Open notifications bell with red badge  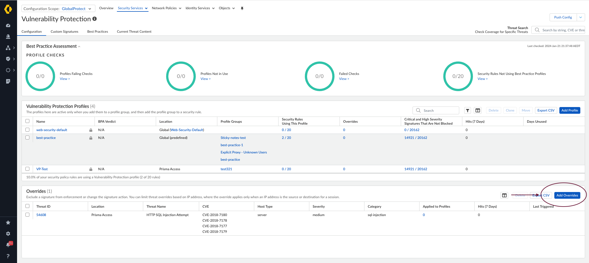(x=8, y=245)
